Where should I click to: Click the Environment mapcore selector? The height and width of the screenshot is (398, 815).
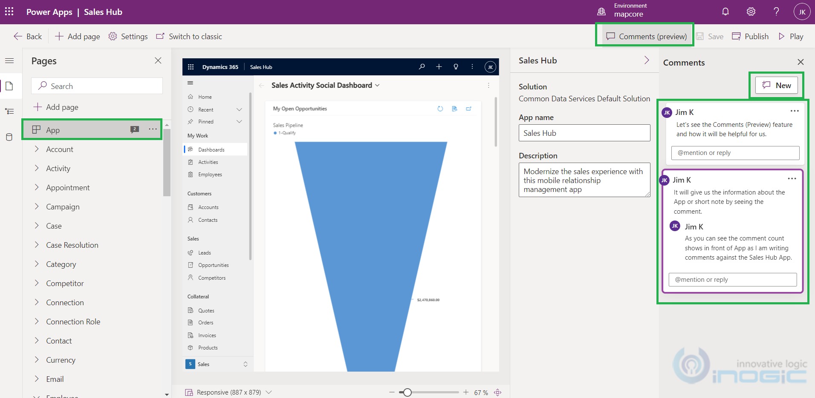click(622, 11)
